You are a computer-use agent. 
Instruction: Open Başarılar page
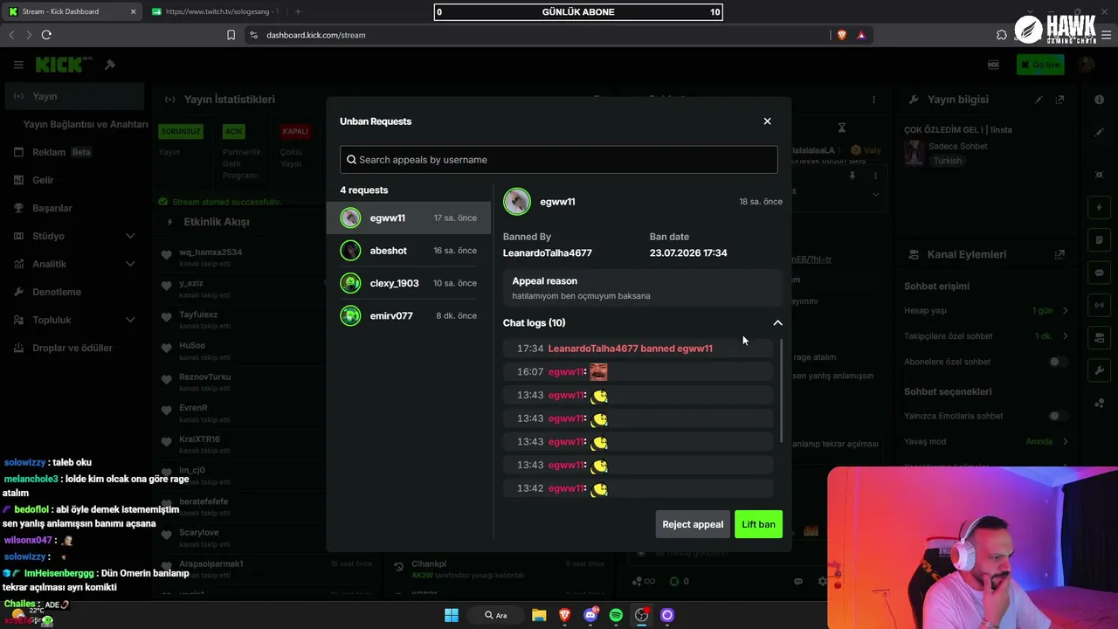[74, 208]
